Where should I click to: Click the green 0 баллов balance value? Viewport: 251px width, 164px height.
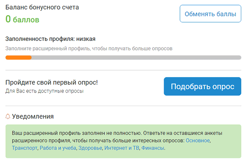(22, 19)
